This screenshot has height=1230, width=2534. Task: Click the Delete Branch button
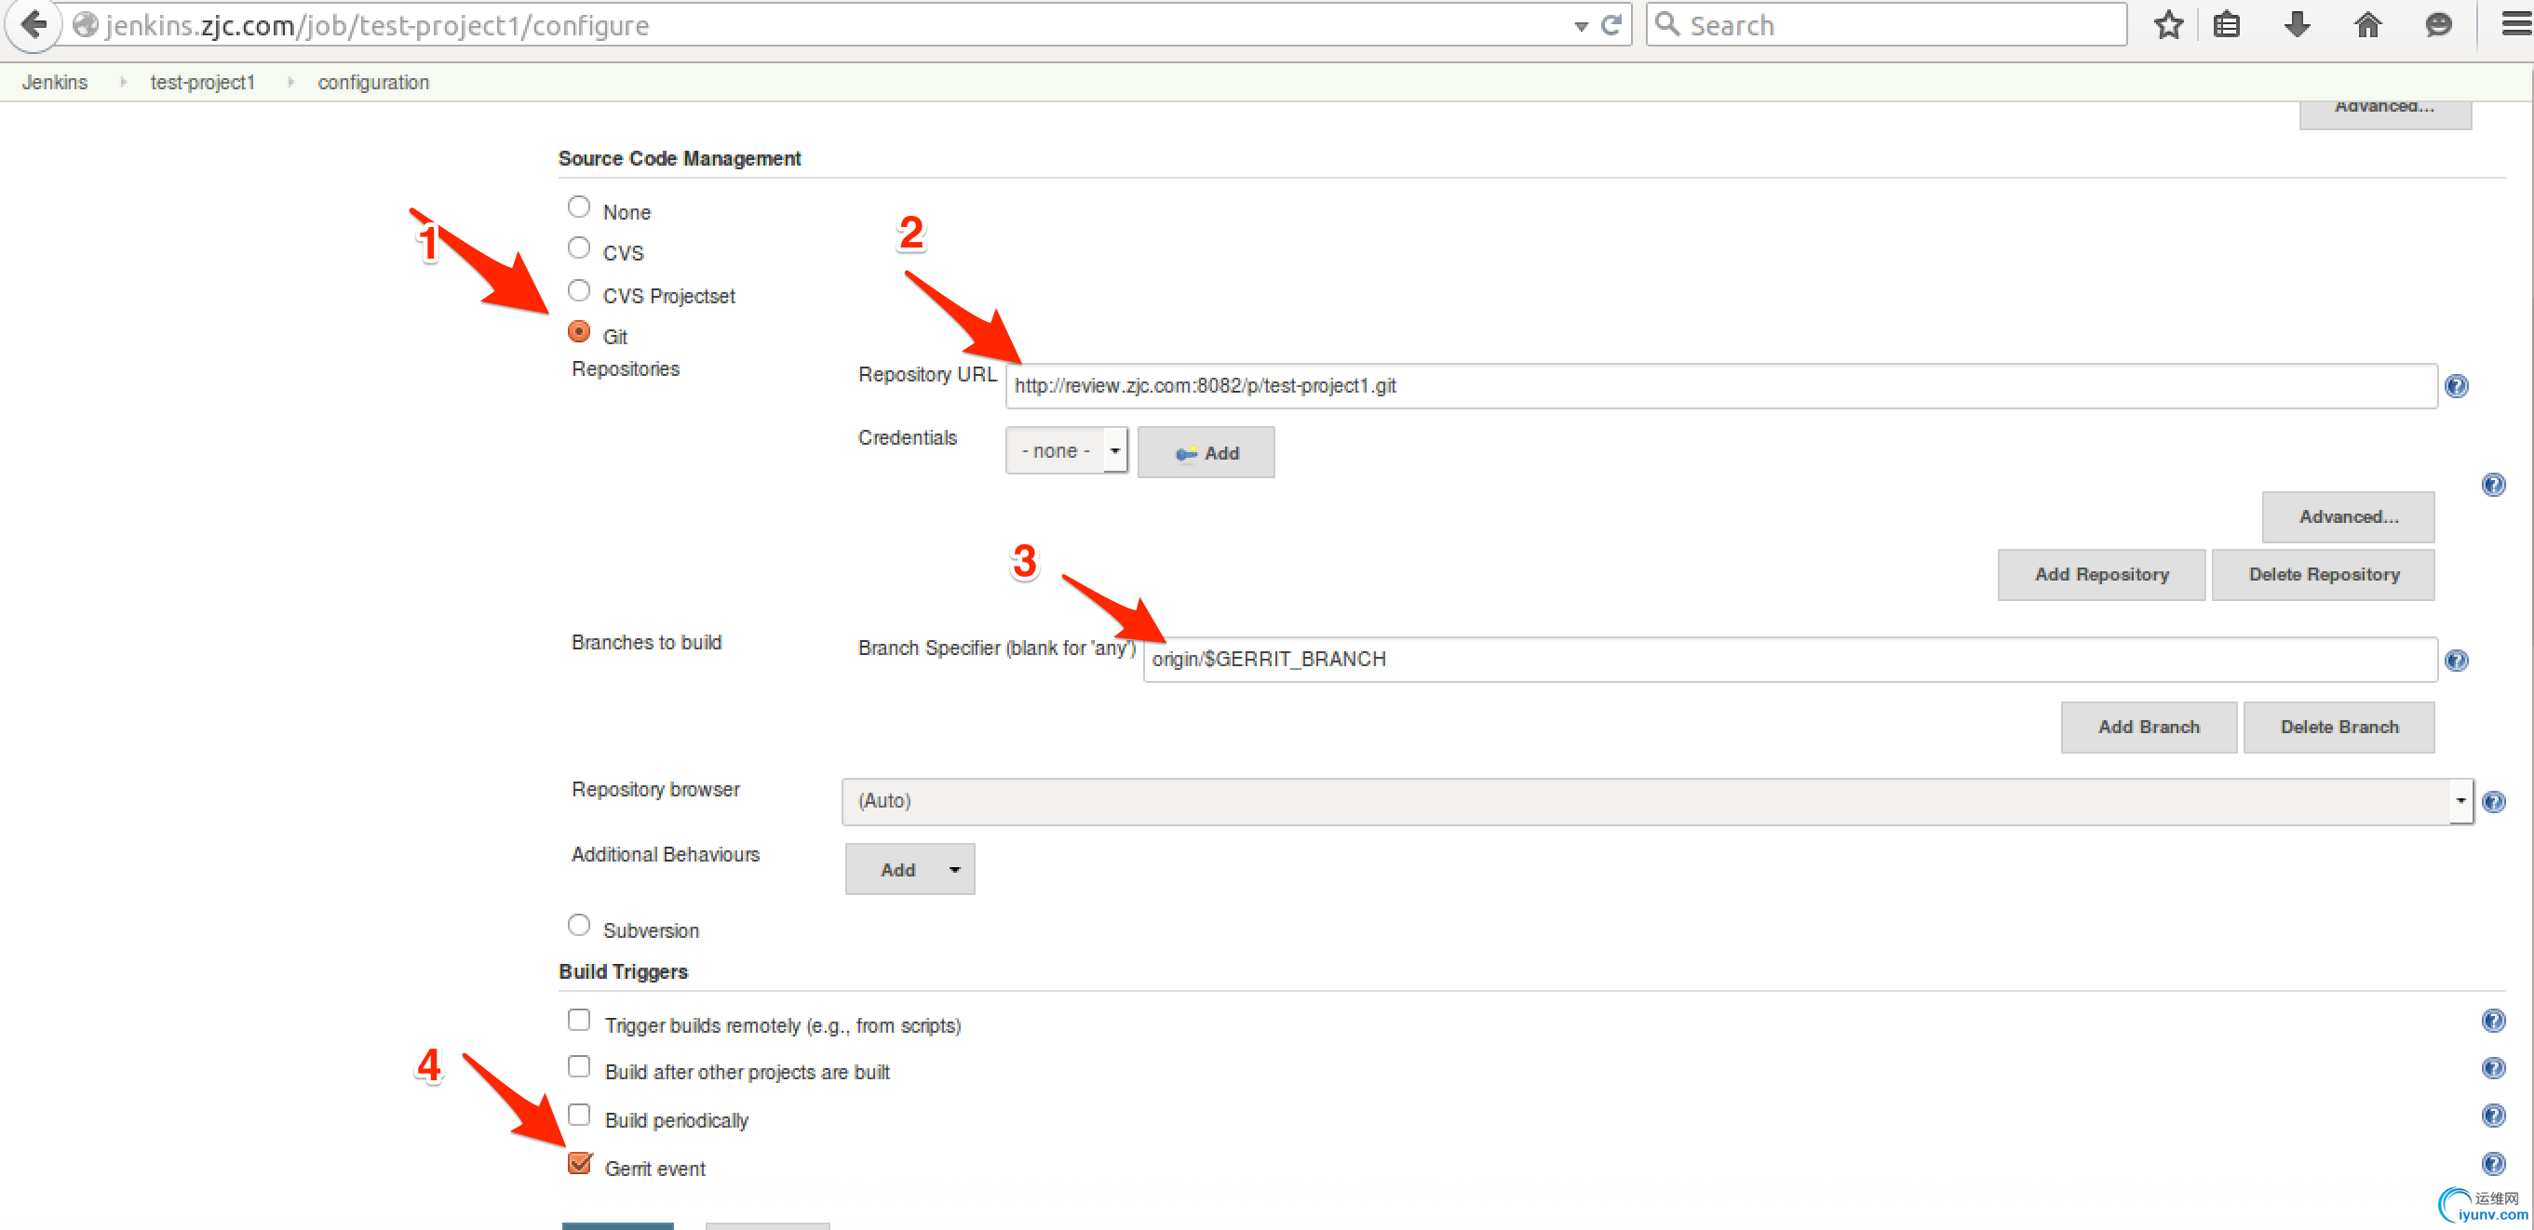[2339, 728]
